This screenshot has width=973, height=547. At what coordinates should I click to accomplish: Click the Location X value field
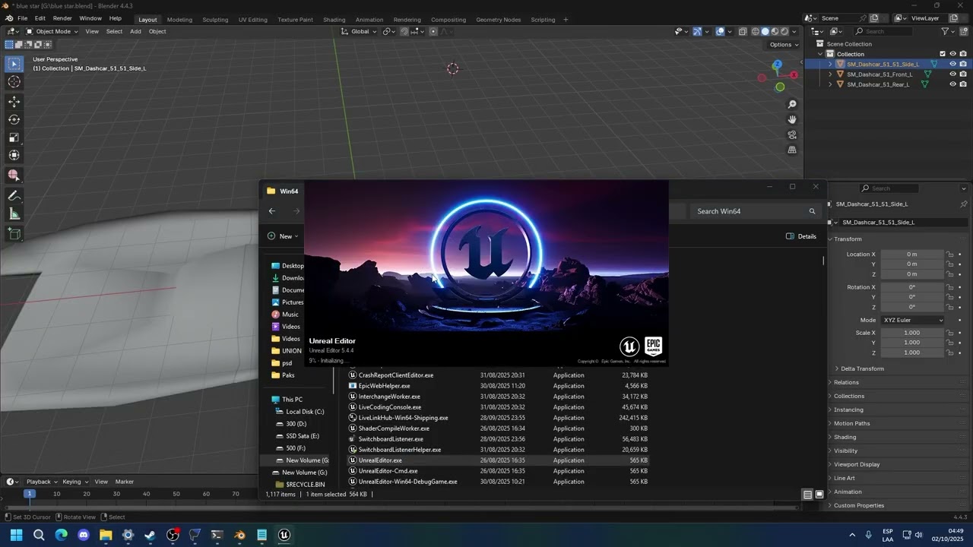point(912,254)
